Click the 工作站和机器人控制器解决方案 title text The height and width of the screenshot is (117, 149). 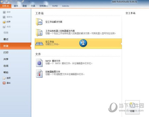[x=60, y=31]
